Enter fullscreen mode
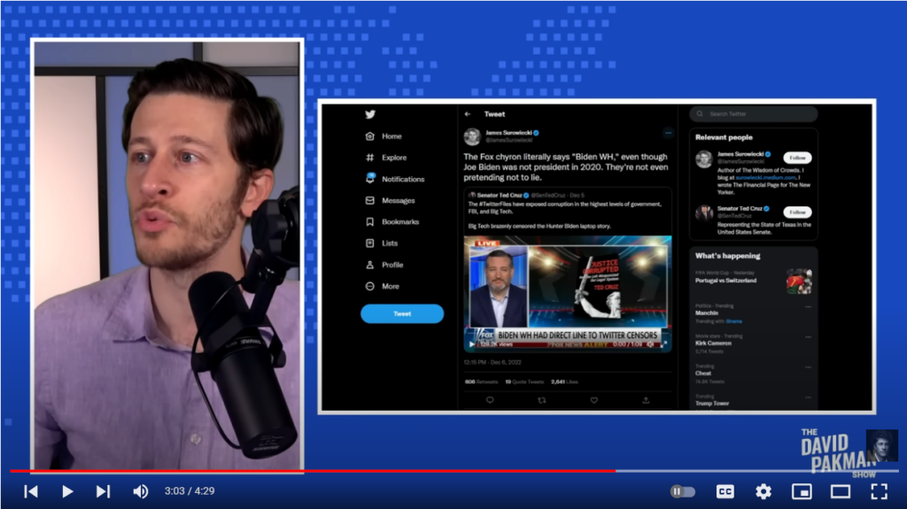The image size is (907, 509). pos(879,491)
